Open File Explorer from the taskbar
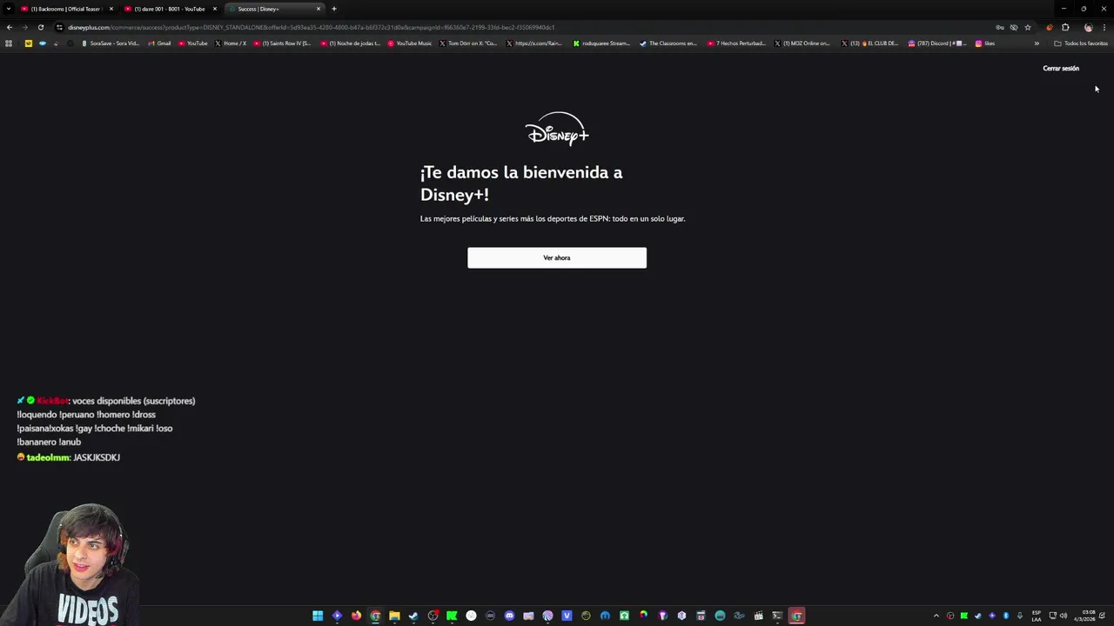Image resolution: width=1114 pixels, height=626 pixels. [x=394, y=616]
